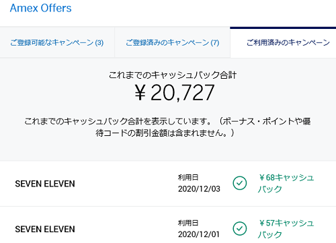Click the 2020/12/03 usage date
Screen dimensions: 336x243
pos(199,189)
